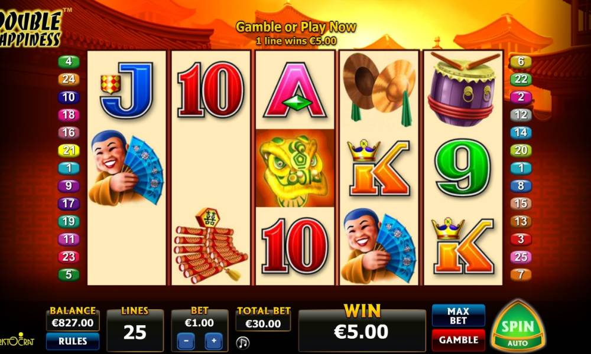Click the firecrackers symbol on reel two
Image resolution: width=591 pixels, height=354 pixels.
(211, 245)
